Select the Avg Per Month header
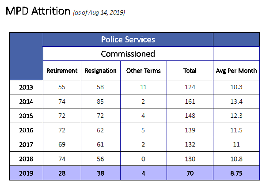This screenshot has width=262, height=184. 236,71
